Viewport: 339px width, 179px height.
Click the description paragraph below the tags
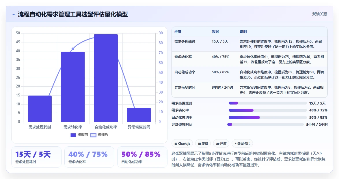coord(248,159)
